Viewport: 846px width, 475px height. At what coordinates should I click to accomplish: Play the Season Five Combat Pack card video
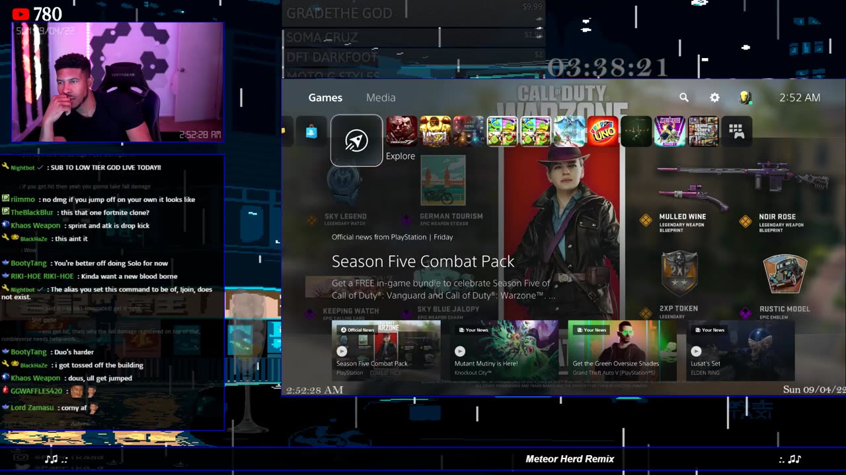(x=342, y=352)
